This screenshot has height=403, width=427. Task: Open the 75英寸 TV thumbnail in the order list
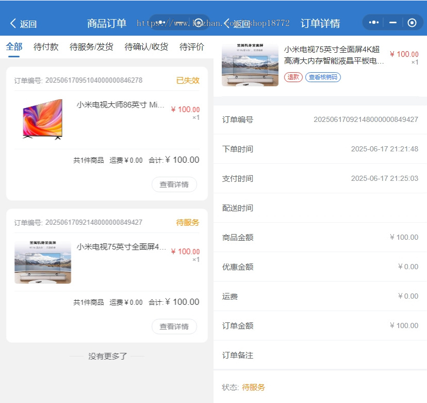(x=43, y=262)
